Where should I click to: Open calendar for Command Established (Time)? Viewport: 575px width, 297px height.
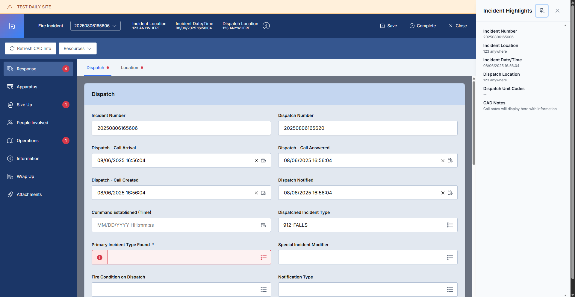tap(264, 225)
